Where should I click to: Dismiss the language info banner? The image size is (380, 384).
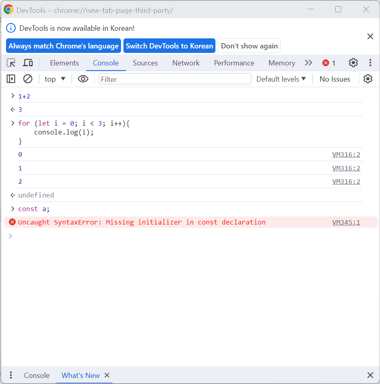point(370,36)
